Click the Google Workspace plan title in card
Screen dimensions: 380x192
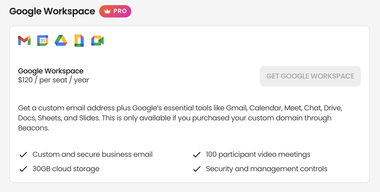click(x=51, y=71)
